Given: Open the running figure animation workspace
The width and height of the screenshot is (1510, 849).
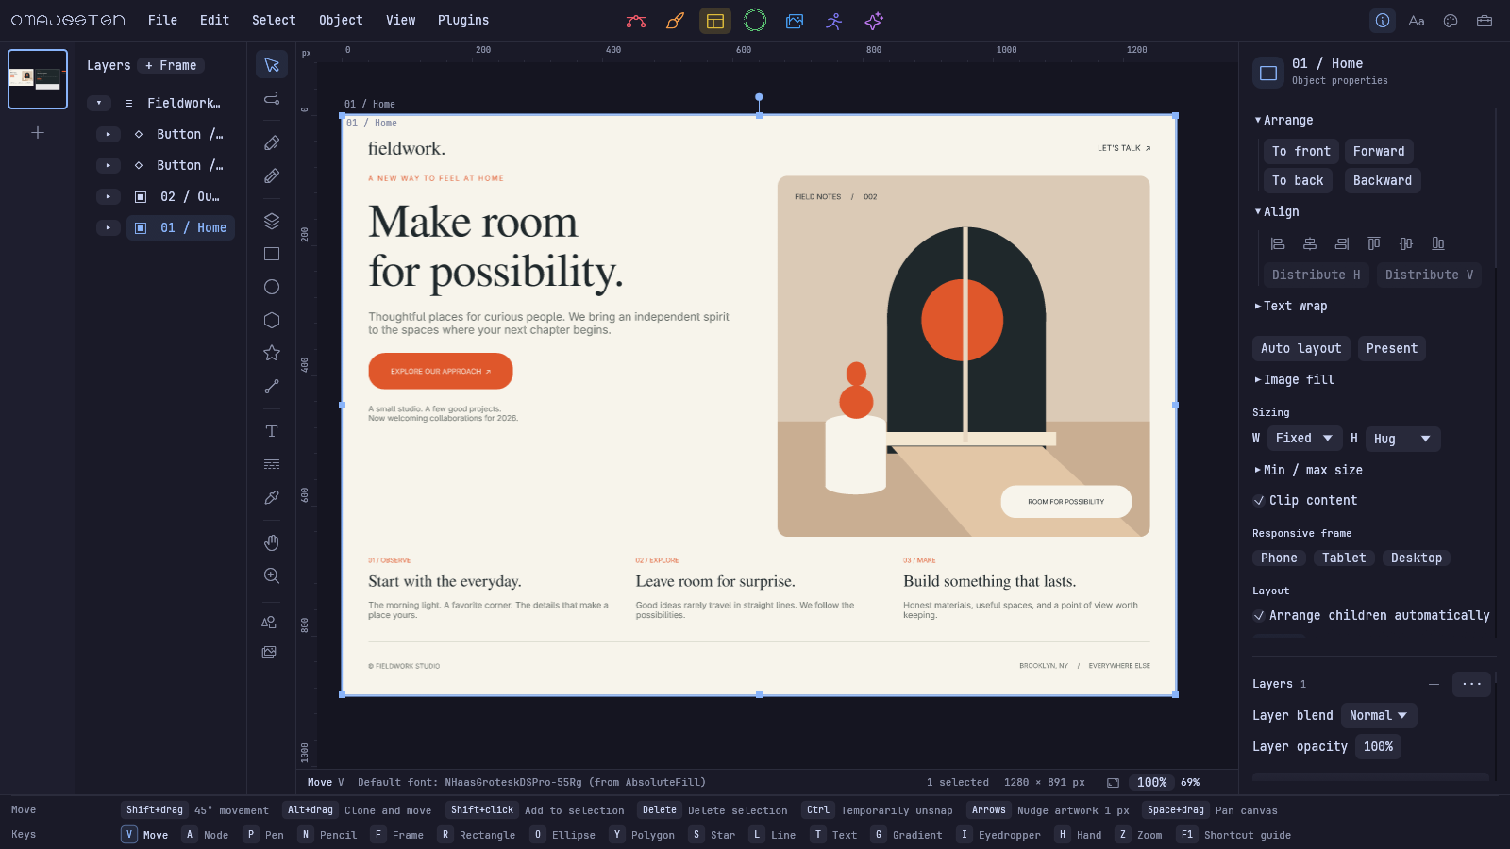Looking at the screenshot, I should pyautogui.click(x=834, y=21).
